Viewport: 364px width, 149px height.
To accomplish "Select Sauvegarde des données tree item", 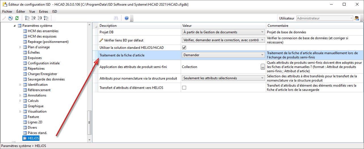I will pyautogui.click(x=46, y=79).
